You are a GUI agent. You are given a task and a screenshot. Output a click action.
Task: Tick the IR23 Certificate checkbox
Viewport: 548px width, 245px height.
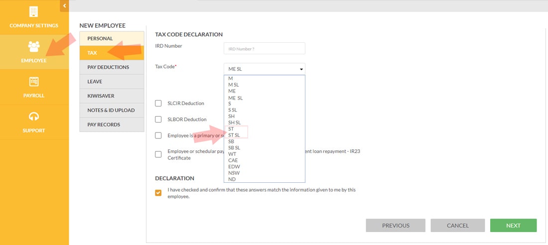(158, 154)
